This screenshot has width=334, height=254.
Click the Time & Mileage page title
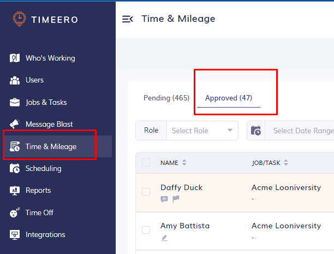(178, 19)
